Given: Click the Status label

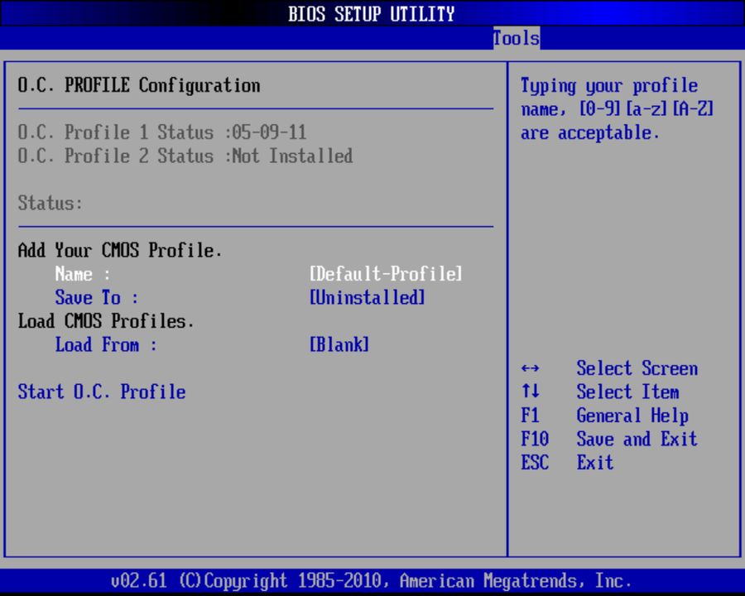Looking at the screenshot, I should point(51,203).
